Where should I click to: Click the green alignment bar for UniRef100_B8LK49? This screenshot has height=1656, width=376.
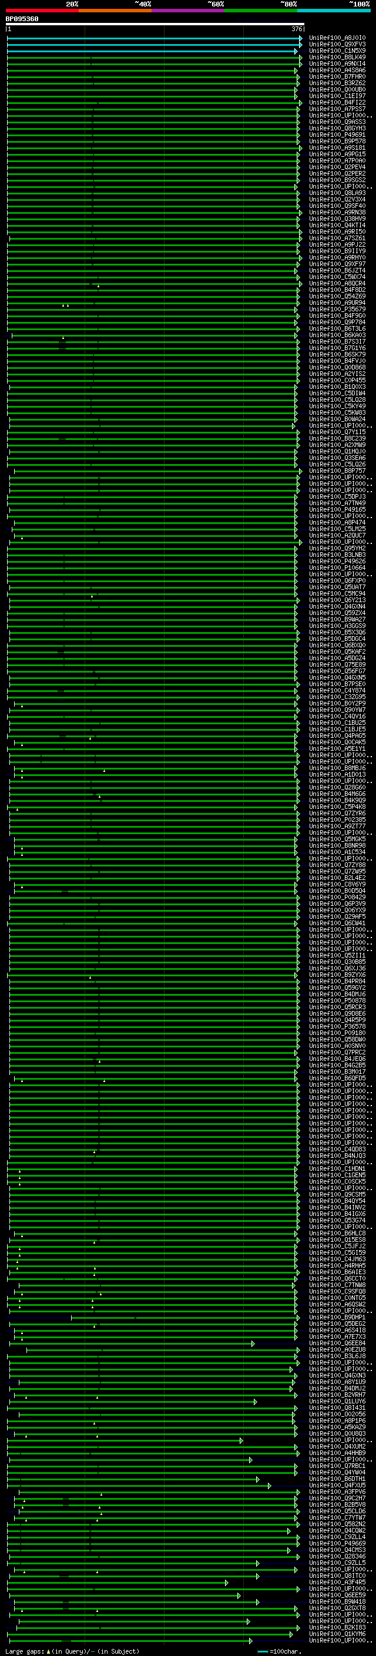tap(155, 57)
